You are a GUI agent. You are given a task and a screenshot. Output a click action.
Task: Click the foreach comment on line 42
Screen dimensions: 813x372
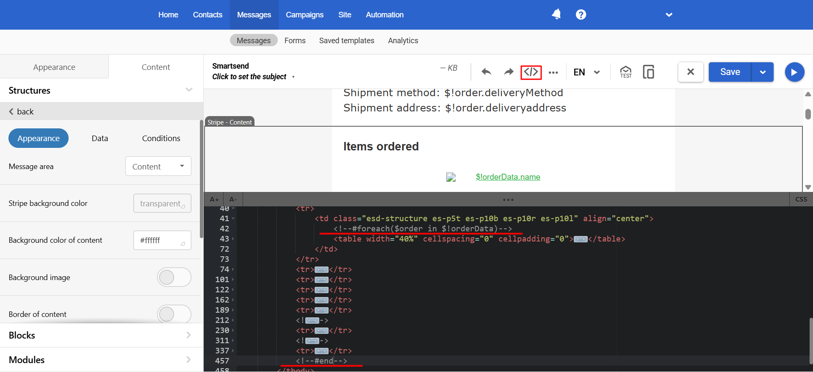pos(423,229)
